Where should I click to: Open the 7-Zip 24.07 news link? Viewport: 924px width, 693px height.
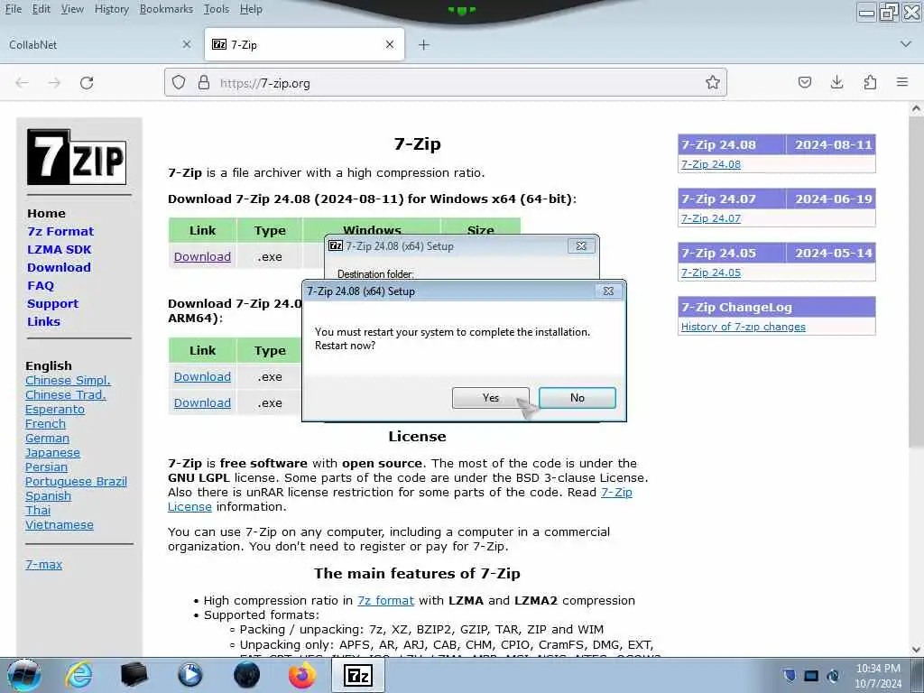[x=711, y=218]
